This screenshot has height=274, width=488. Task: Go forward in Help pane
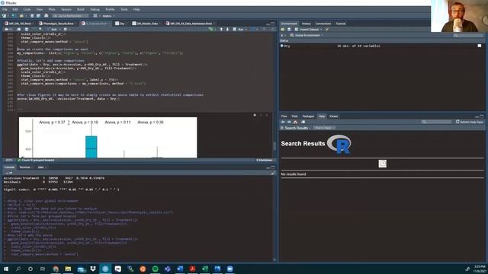tap(289, 122)
